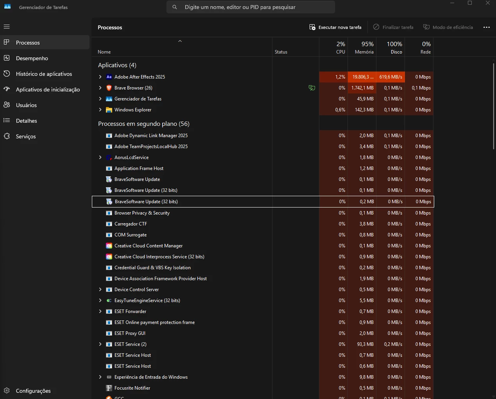The height and width of the screenshot is (399, 496).
Task: Sort by the Disco column header
Action: tap(390, 47)
